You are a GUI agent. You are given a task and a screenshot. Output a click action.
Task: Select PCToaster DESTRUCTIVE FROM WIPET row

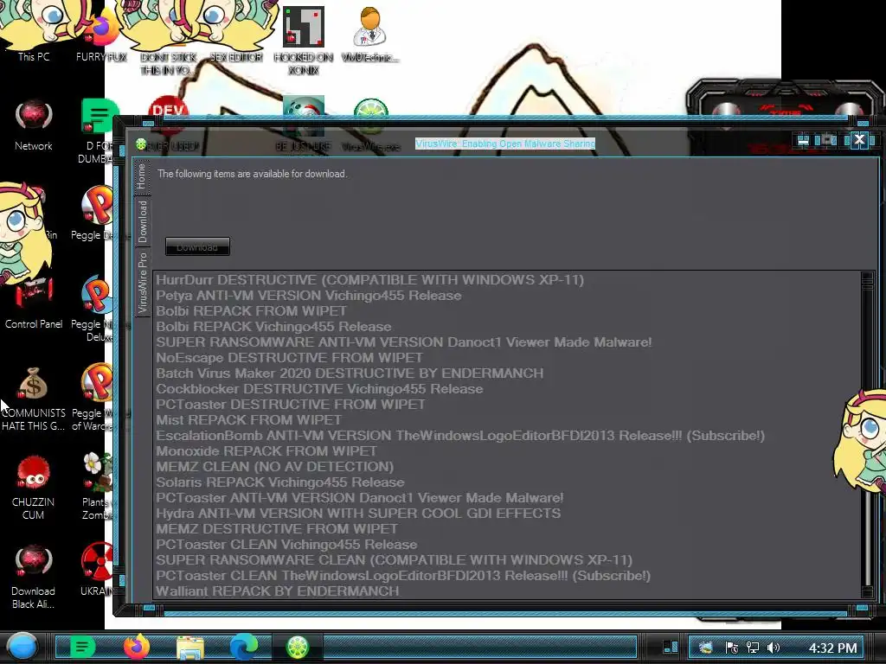[507, 405]
